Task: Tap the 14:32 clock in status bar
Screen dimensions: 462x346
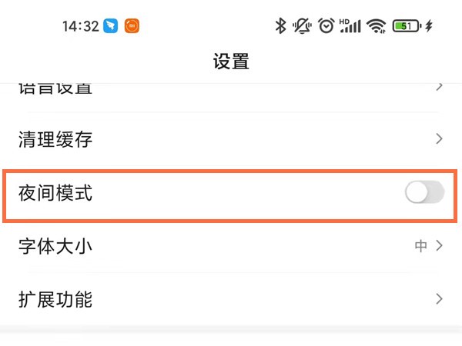Action: [80, 26]
